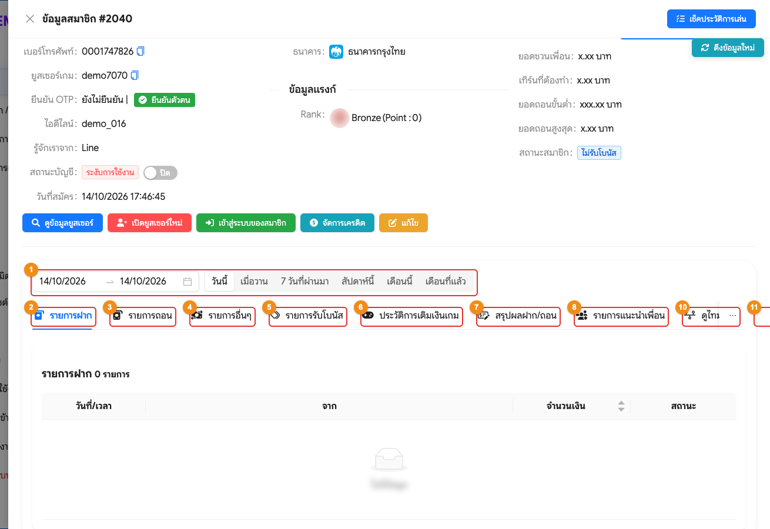
Task: Click the สถานะ column header
Action: tap(684, 406)
